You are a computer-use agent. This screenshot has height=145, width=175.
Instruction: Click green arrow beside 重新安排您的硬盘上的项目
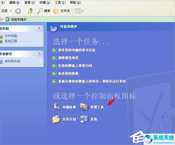pyautogui.click(x=54, y=82)
